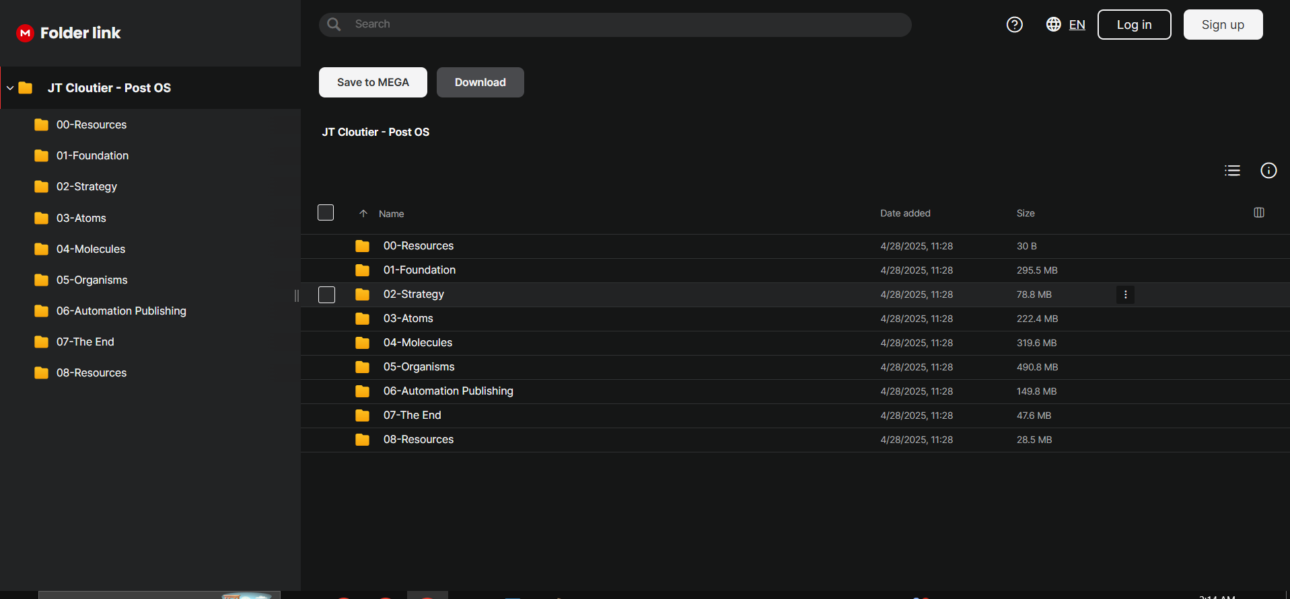Click sidebar folder icon next to 02-Strategy
Viewport: 1290px width, 599px height.
[41, 186]
